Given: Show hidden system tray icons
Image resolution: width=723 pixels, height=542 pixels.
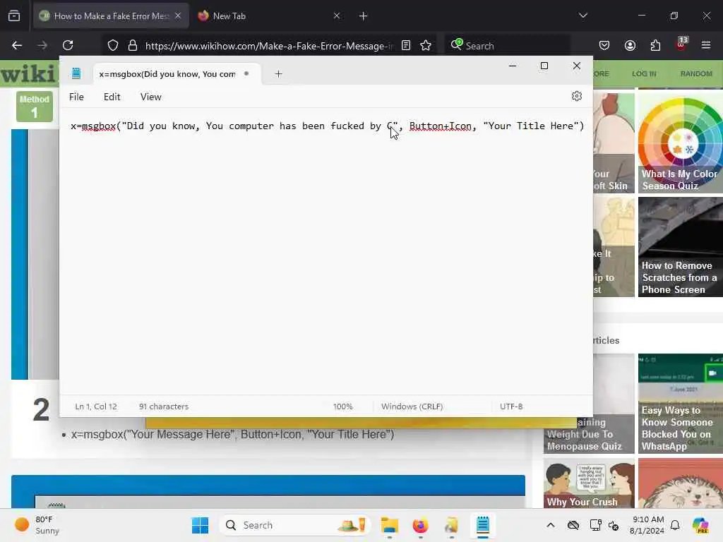Looking at the screenshot, I should coord(551,525).
